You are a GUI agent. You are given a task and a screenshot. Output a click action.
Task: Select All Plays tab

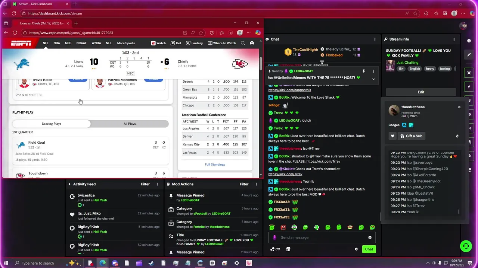click(x=130, y=124)
